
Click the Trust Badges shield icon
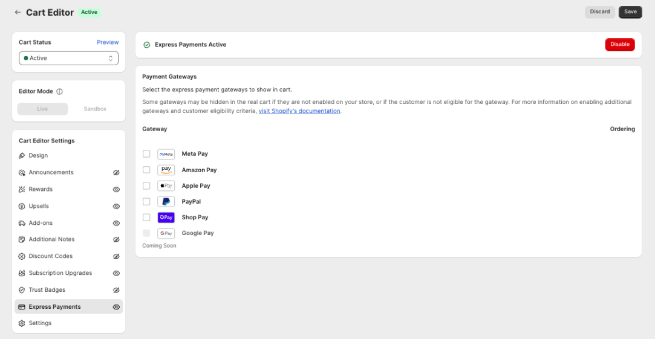pyautogui.click(x=22, y=289)
